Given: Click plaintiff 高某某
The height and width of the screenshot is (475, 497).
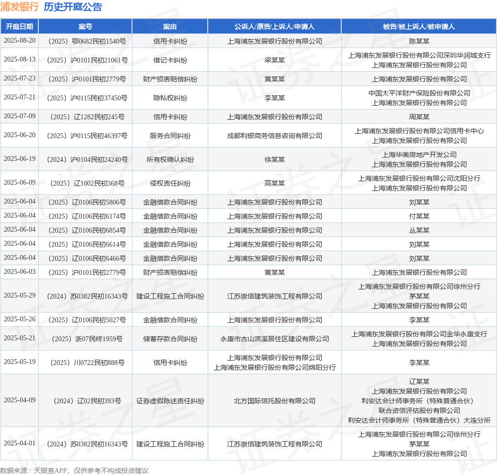Looking at the screenshot, I should click(275, 183).
